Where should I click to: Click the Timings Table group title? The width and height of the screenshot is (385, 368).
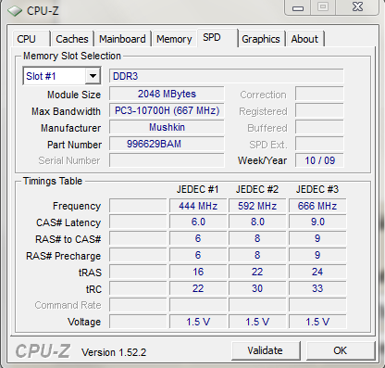pyautogui.click(x=53, y=181)
